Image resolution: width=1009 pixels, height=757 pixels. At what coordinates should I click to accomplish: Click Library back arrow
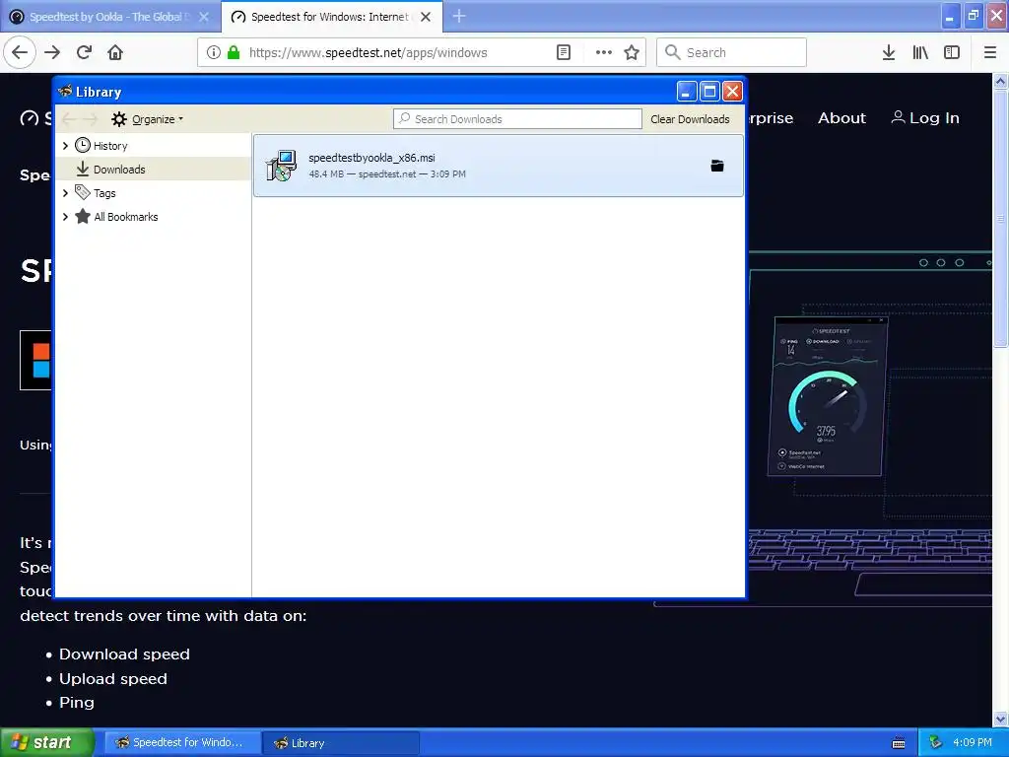(x=69, y=119)
